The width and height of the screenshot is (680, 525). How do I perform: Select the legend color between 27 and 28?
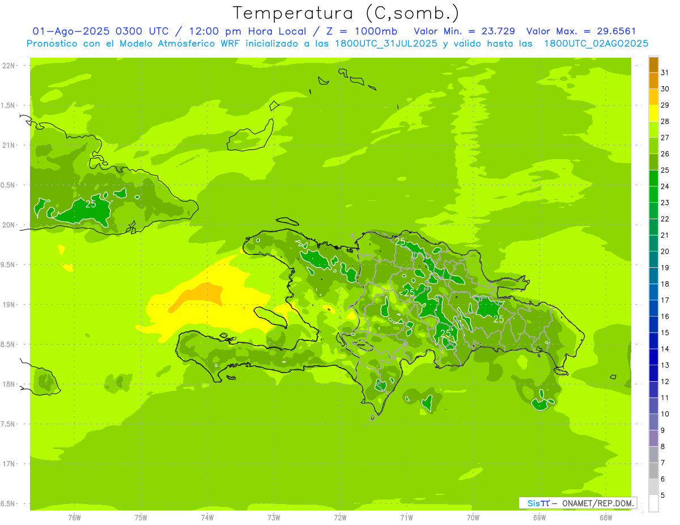653,130
